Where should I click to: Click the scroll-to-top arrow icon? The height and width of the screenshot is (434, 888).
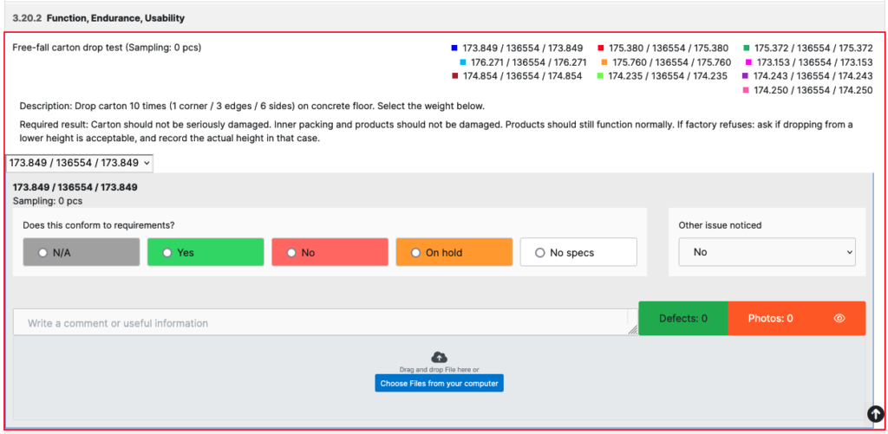876,413
